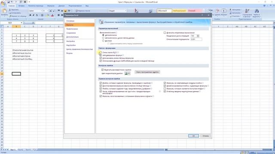
Task: Open font color dropdown arrow
Action: tap(54, 15)
